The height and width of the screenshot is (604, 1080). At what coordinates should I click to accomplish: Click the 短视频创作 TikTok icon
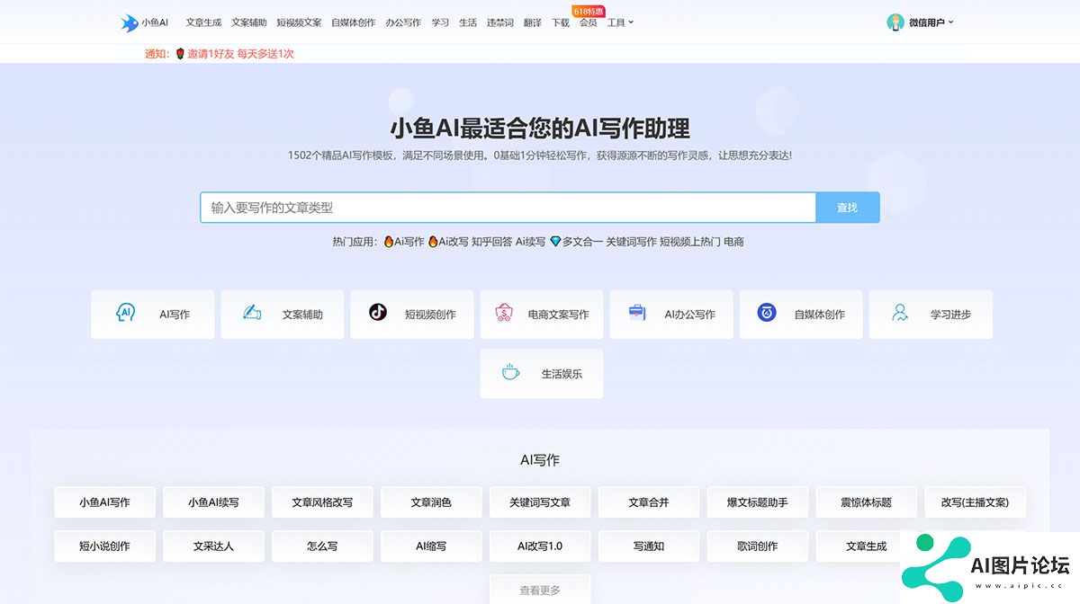(378, 313)
